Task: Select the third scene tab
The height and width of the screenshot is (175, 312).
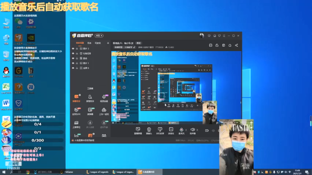Action: (97, 43)
